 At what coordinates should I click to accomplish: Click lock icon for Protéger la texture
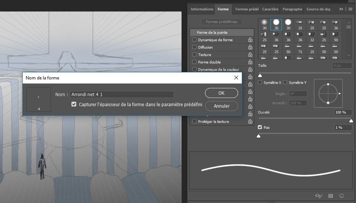pos(250,122)
